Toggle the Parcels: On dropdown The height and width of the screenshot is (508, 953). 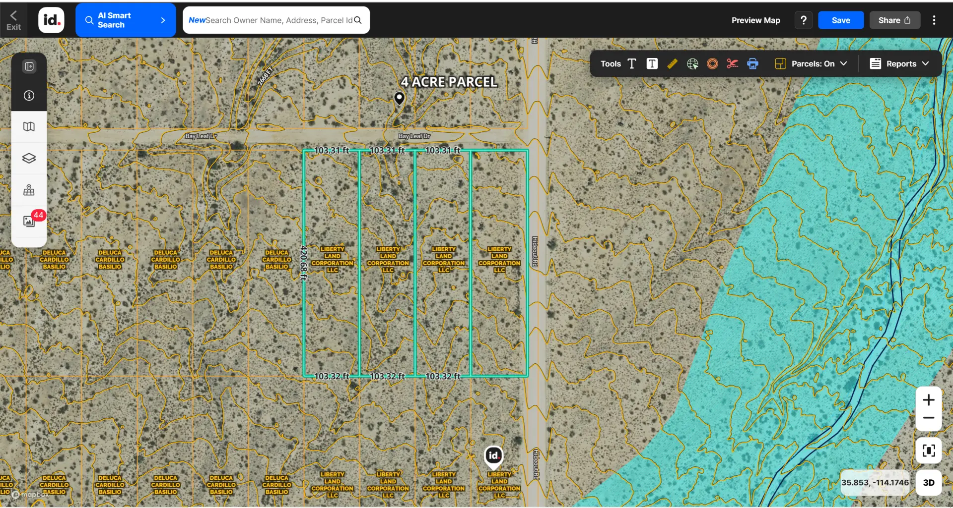(811, 64)
